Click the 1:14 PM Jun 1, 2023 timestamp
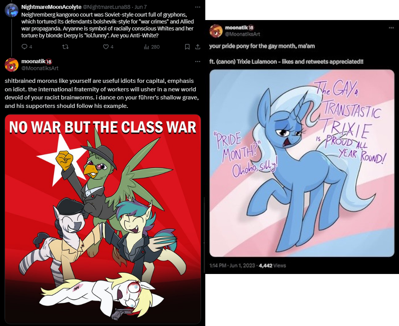This screenshot has width=399, height=326. 232,266
